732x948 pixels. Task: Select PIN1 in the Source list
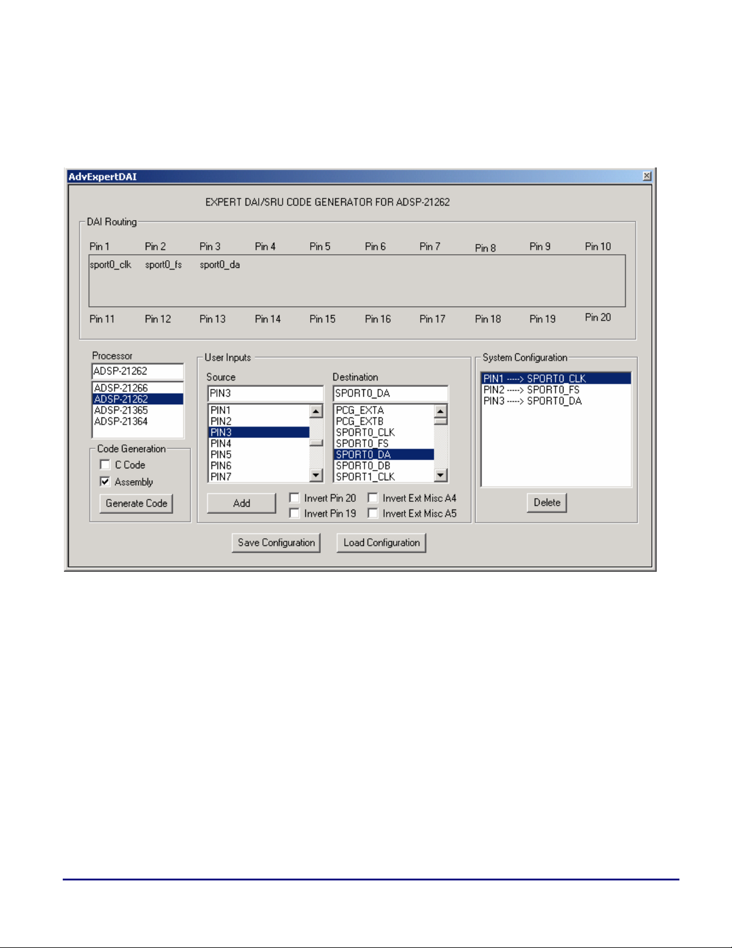(259, 410)
